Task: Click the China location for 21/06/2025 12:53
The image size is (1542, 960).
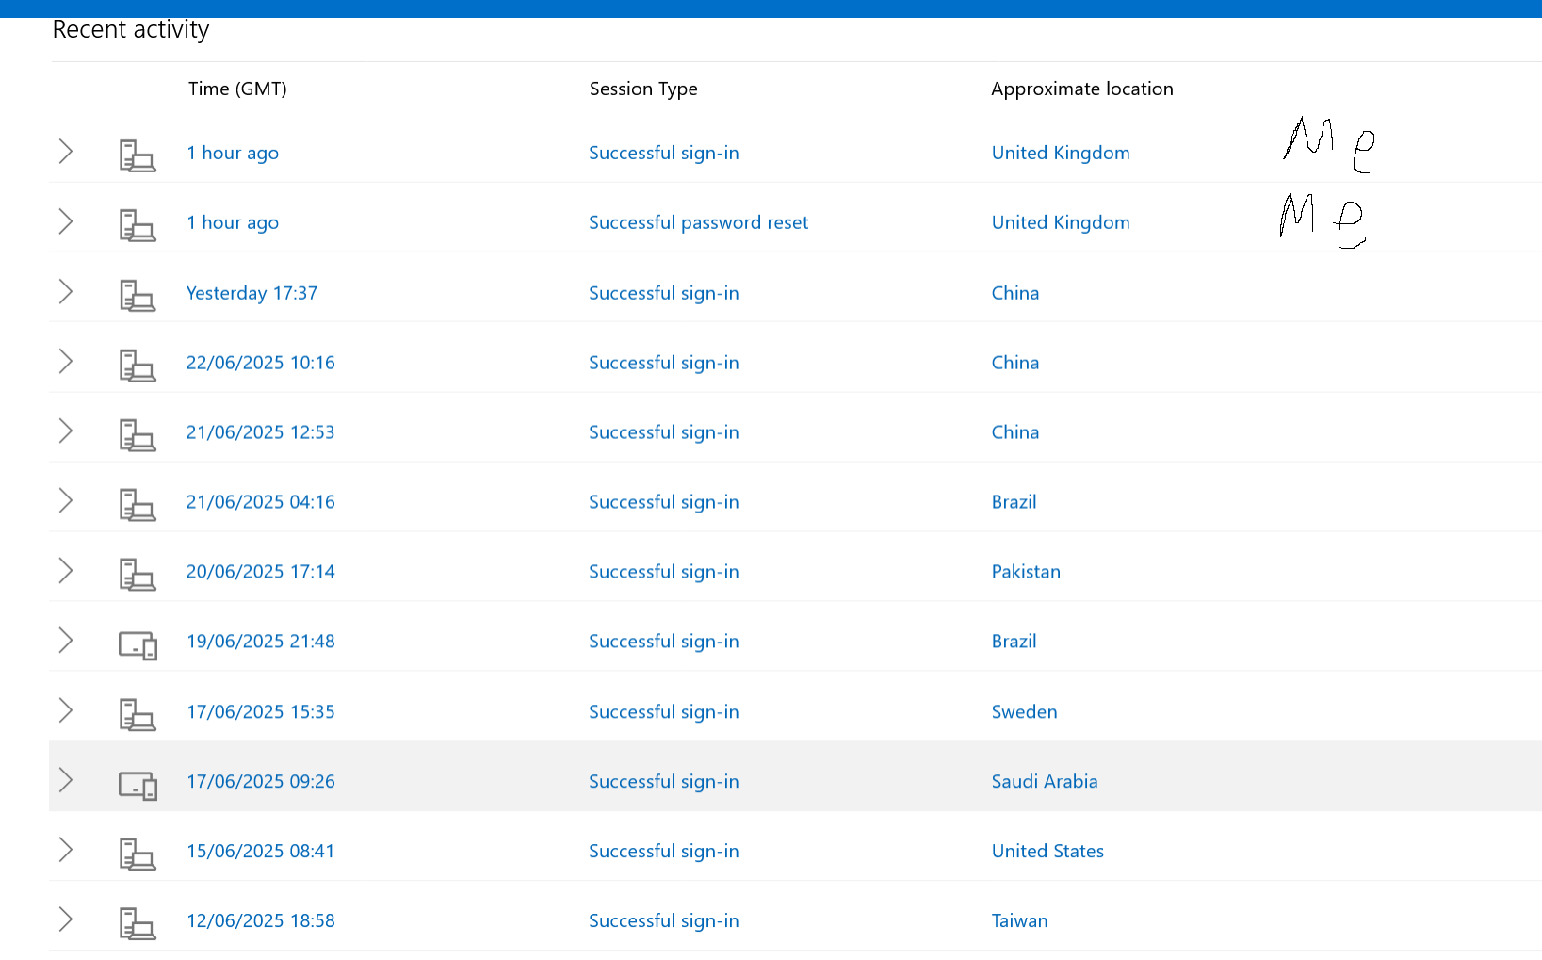Action: click(1015, 432)
